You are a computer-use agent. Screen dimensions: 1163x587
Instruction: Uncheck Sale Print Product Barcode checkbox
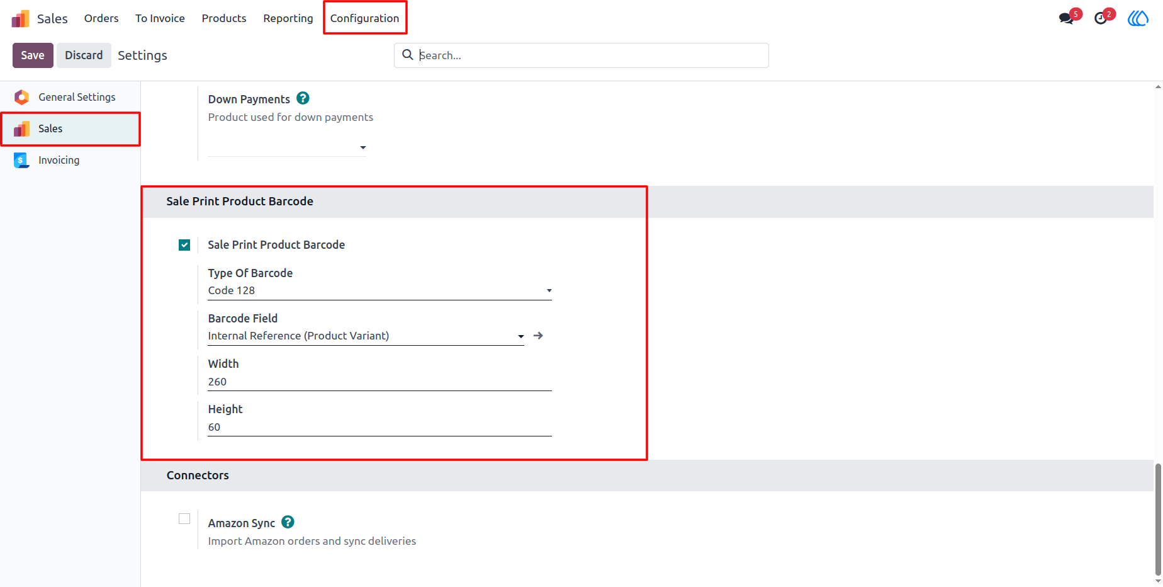pyautogui.click(x=184, y=245)
